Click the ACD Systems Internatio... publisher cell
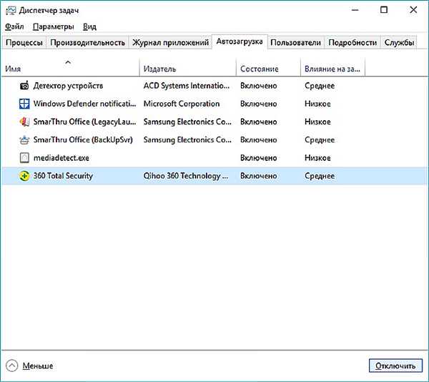This screenshot has width=429, height=382. point(187,86)
